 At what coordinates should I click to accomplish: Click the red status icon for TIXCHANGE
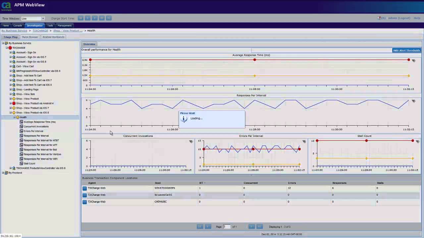click(x=10, y=48)
